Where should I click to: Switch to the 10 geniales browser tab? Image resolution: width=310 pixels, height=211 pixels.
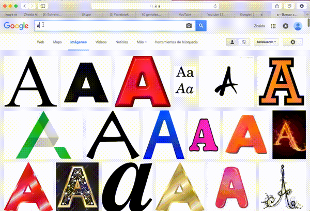[151, 14]
